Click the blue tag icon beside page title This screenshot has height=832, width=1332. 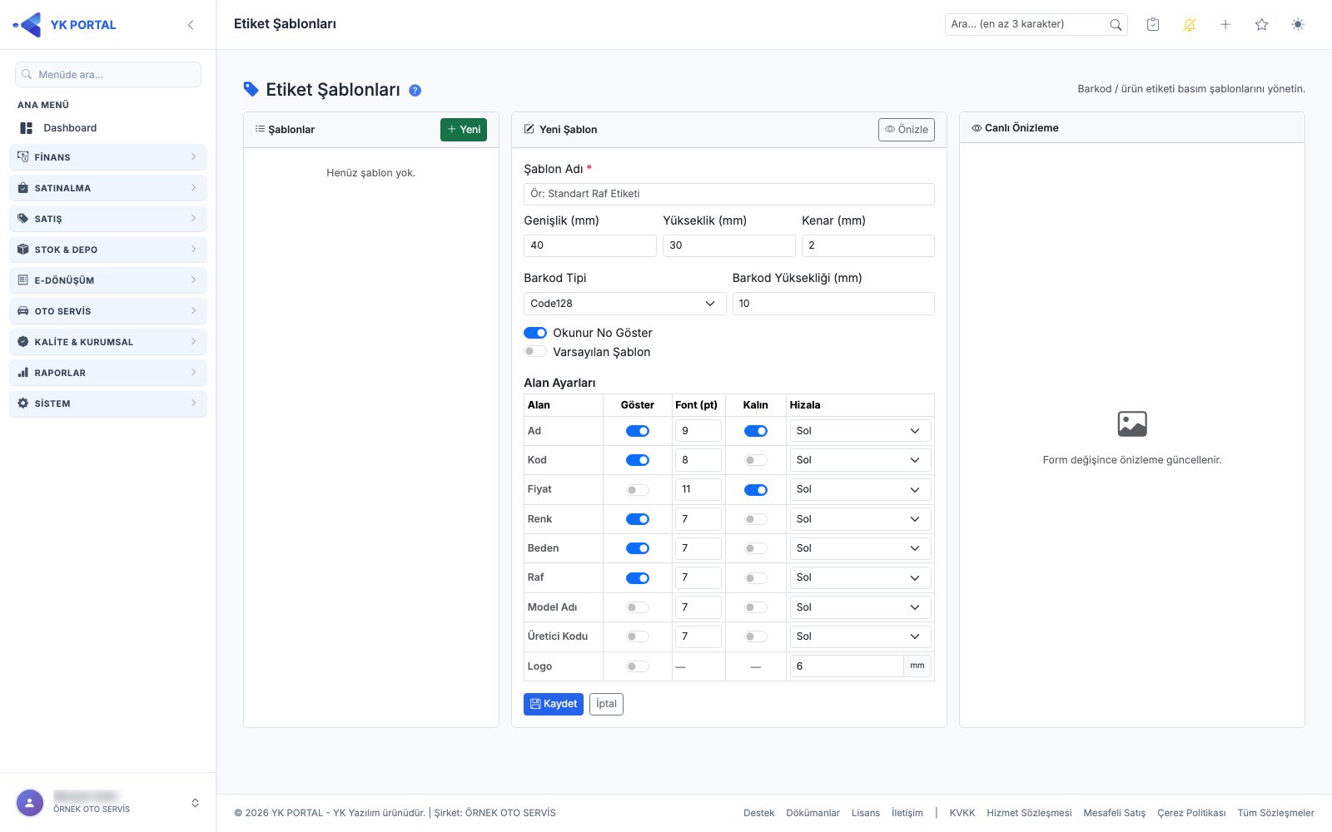[x=251, y=89]
